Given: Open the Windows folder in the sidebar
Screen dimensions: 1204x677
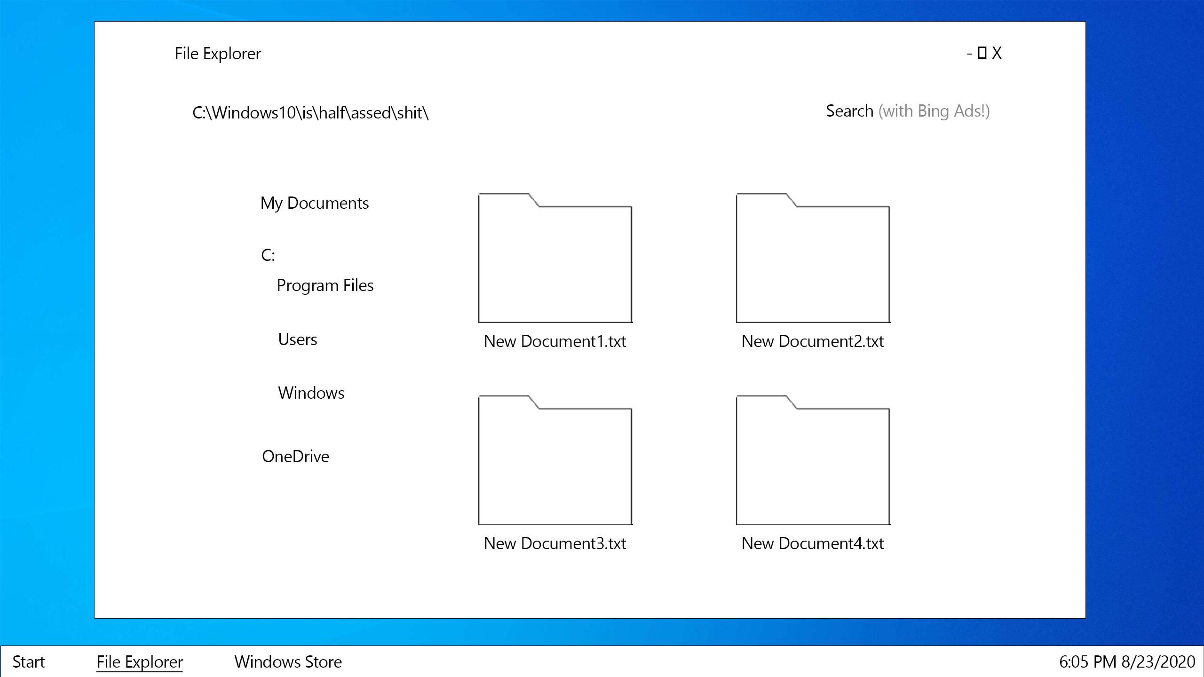Looking at the screenshot, I should pos(311,393).
